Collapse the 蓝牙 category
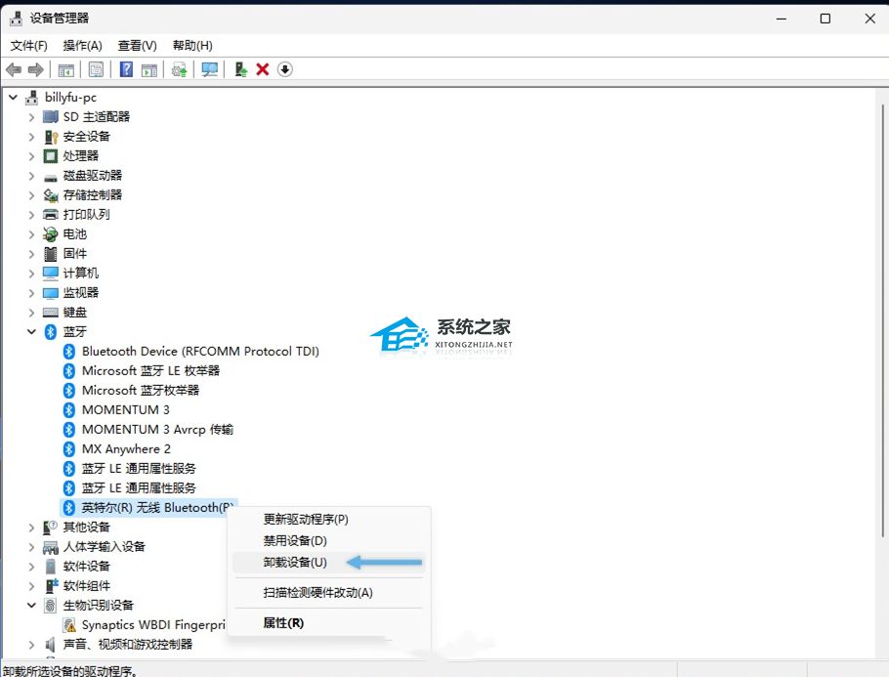The height and width of the screenshot is (677, 889). point(31,332)
